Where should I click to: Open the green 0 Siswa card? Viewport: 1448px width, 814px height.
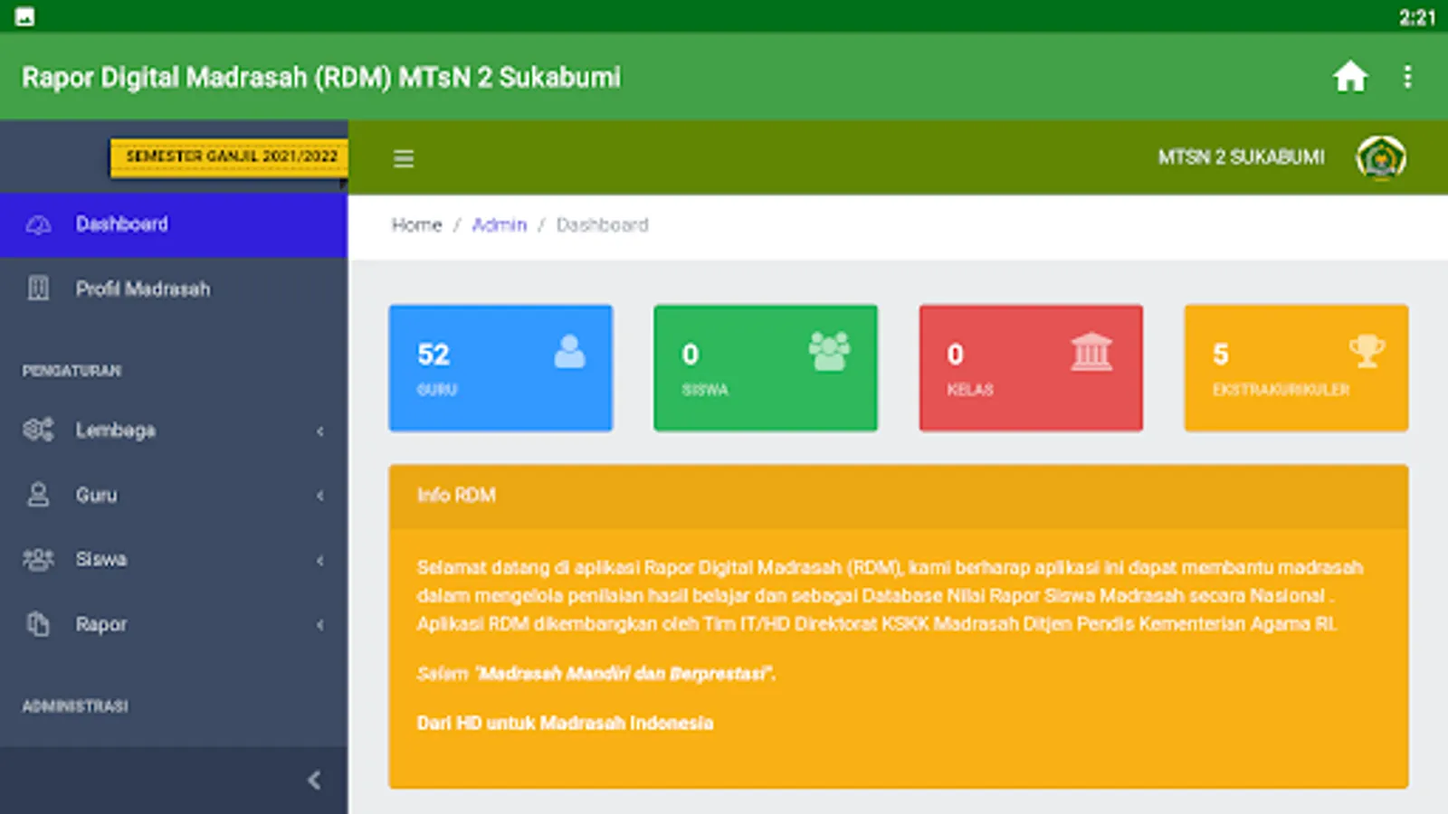766,367
